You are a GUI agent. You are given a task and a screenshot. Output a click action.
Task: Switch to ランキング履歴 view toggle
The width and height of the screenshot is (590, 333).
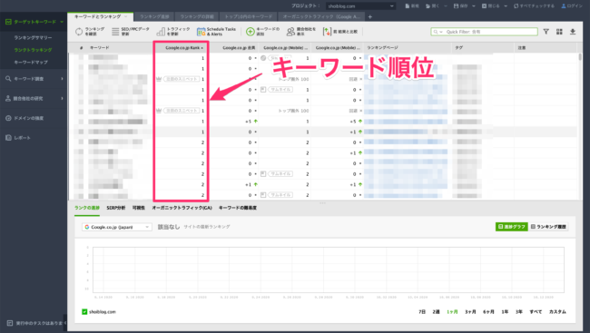pos(548,227)
